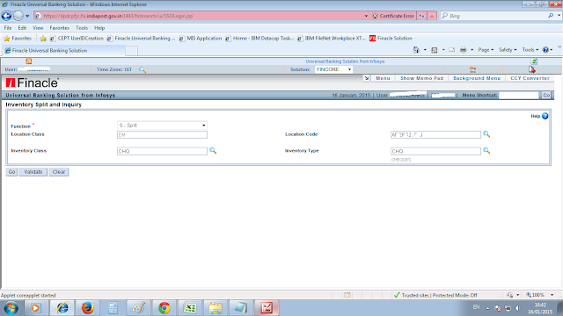Viewport: 563px width, 316px height.
Task: Open Firefox from the taskbar
Action: [87, 308]
